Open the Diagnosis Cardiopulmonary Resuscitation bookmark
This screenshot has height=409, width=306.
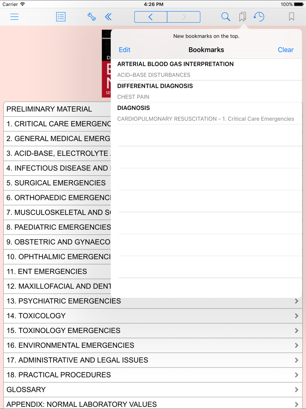(x=207, y=113)
